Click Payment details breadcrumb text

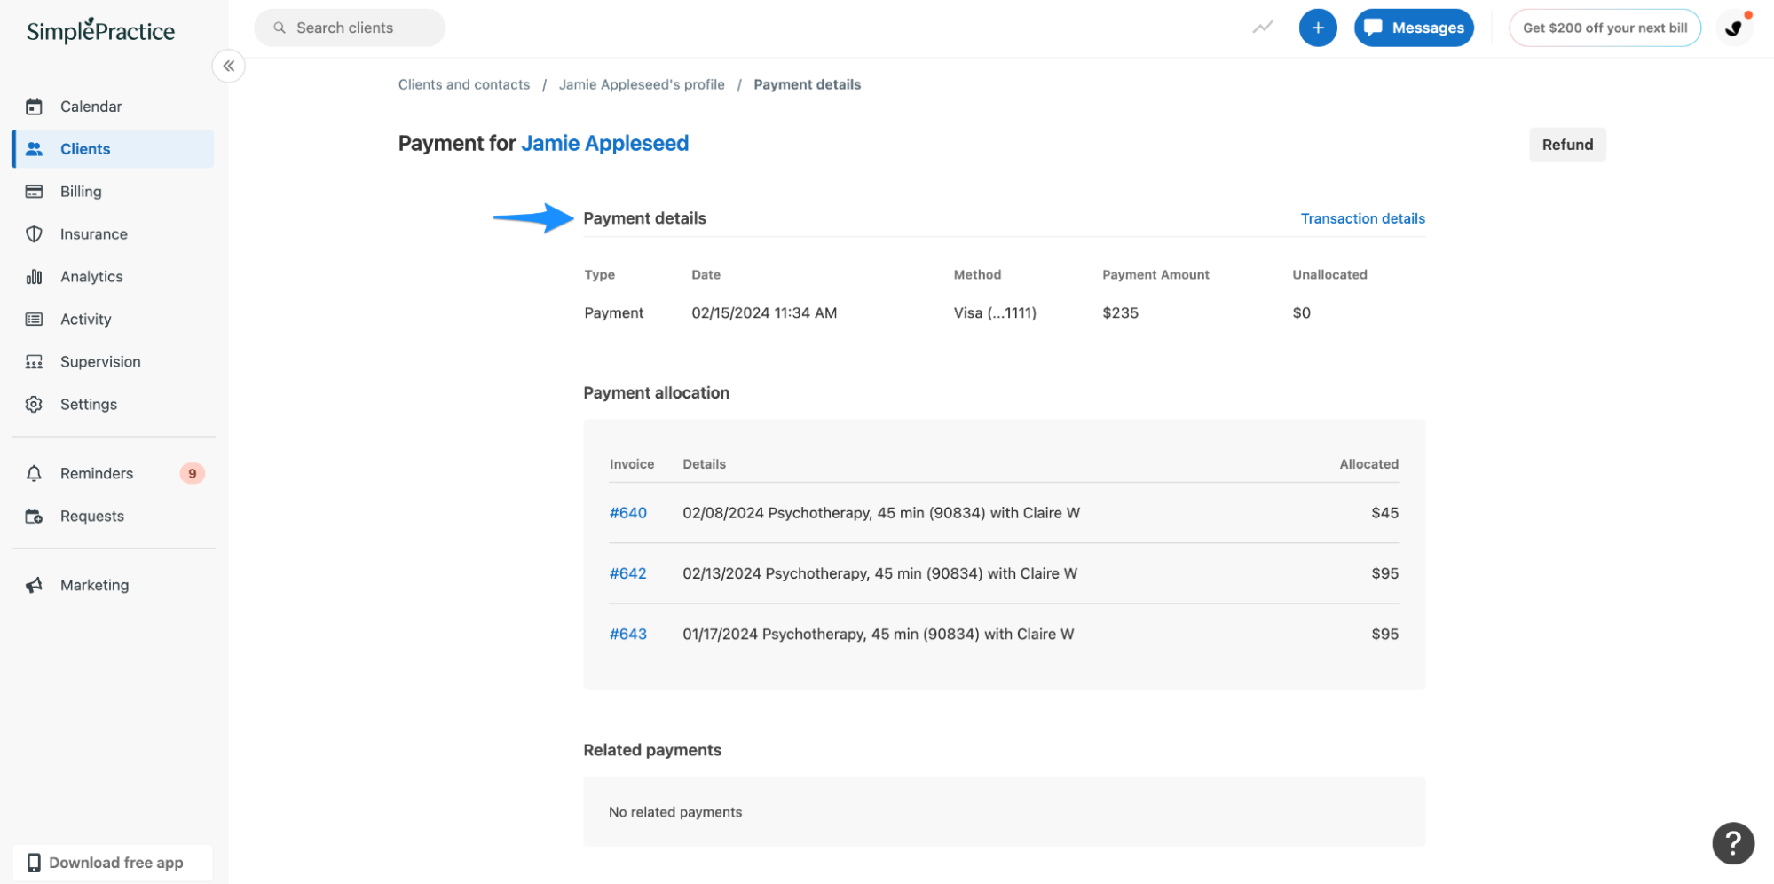808,85
